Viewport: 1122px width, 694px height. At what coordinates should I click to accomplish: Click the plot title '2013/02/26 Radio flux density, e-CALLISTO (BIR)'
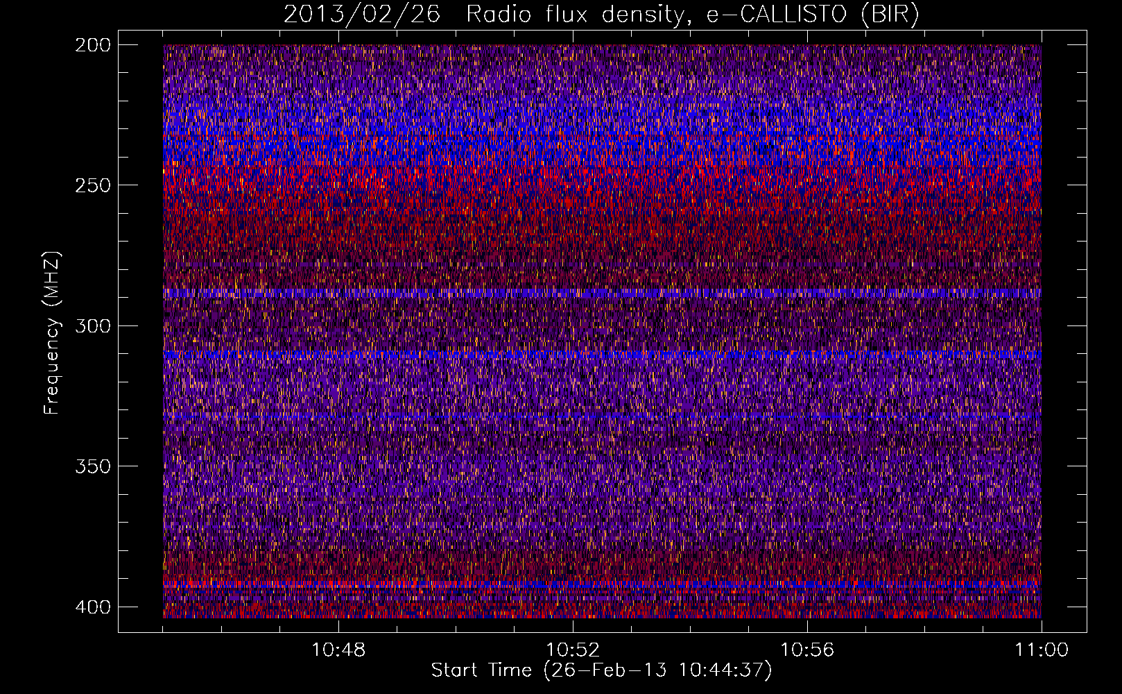point(601,15)
